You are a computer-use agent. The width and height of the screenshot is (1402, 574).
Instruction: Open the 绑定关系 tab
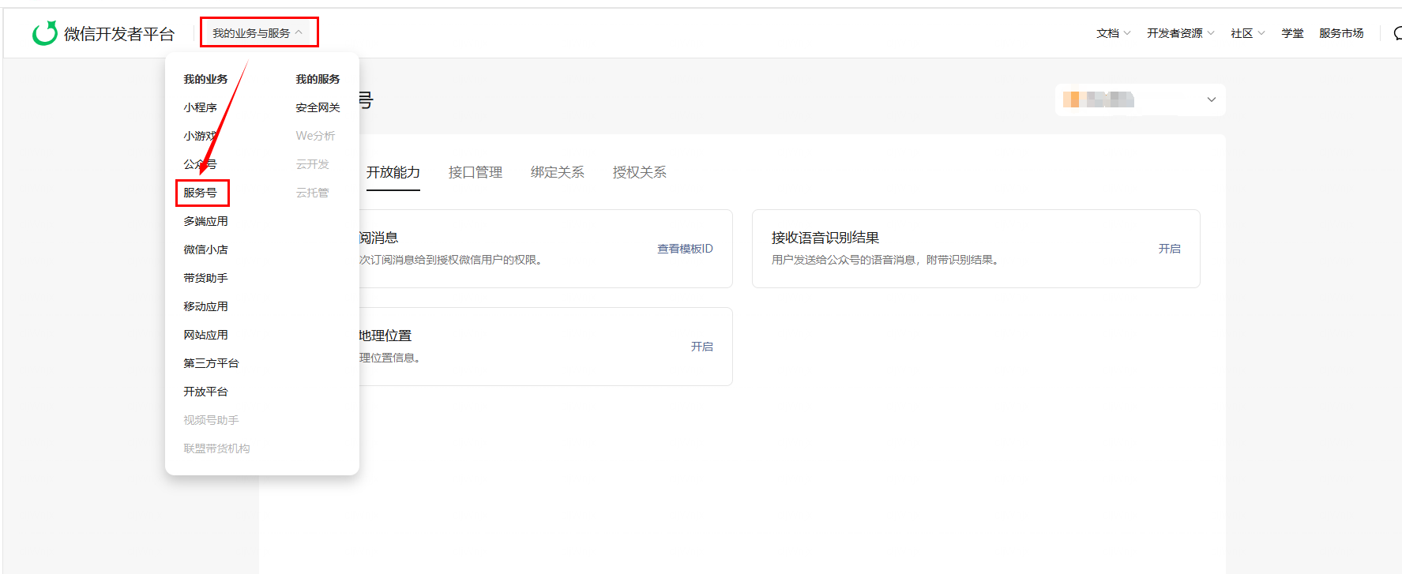pyautogui.click(x=558, y=172)
